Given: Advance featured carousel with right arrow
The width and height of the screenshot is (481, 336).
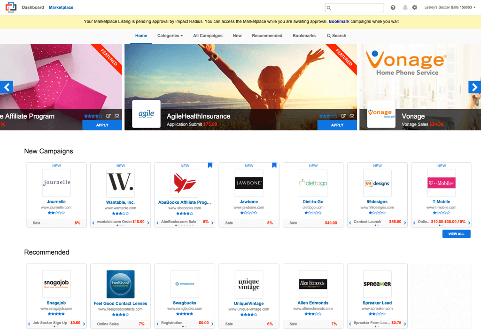Looking at the screenshot, I should pyautogui.click(x=474, y=87).
